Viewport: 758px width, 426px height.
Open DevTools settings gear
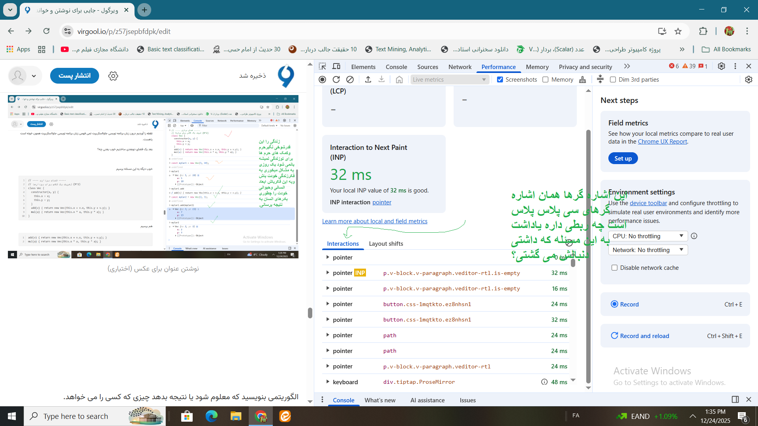pyautogui.click(x=721, y=66)
